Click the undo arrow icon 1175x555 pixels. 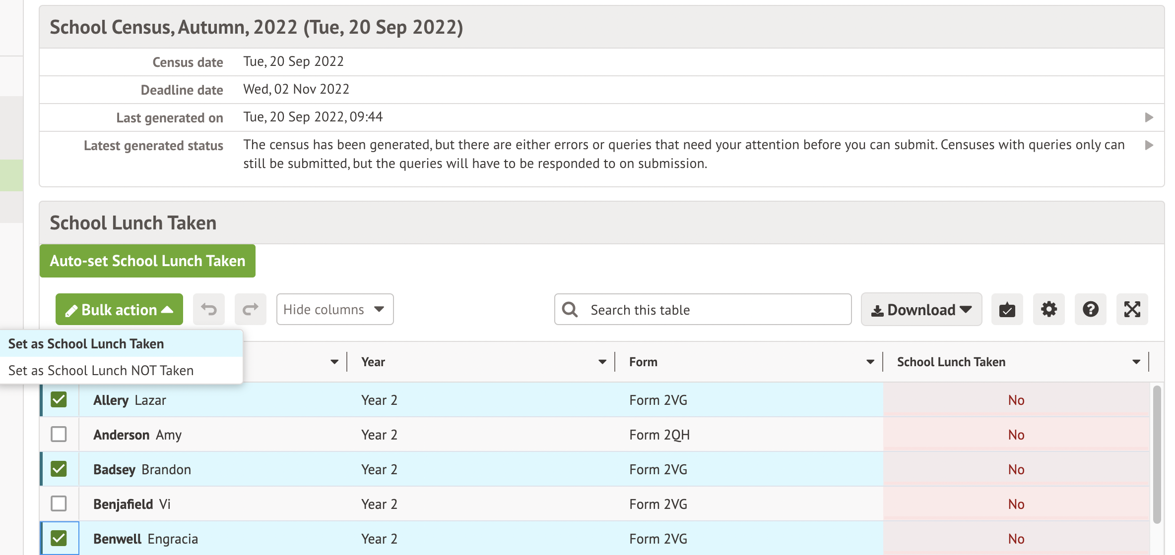pos(208,310)
